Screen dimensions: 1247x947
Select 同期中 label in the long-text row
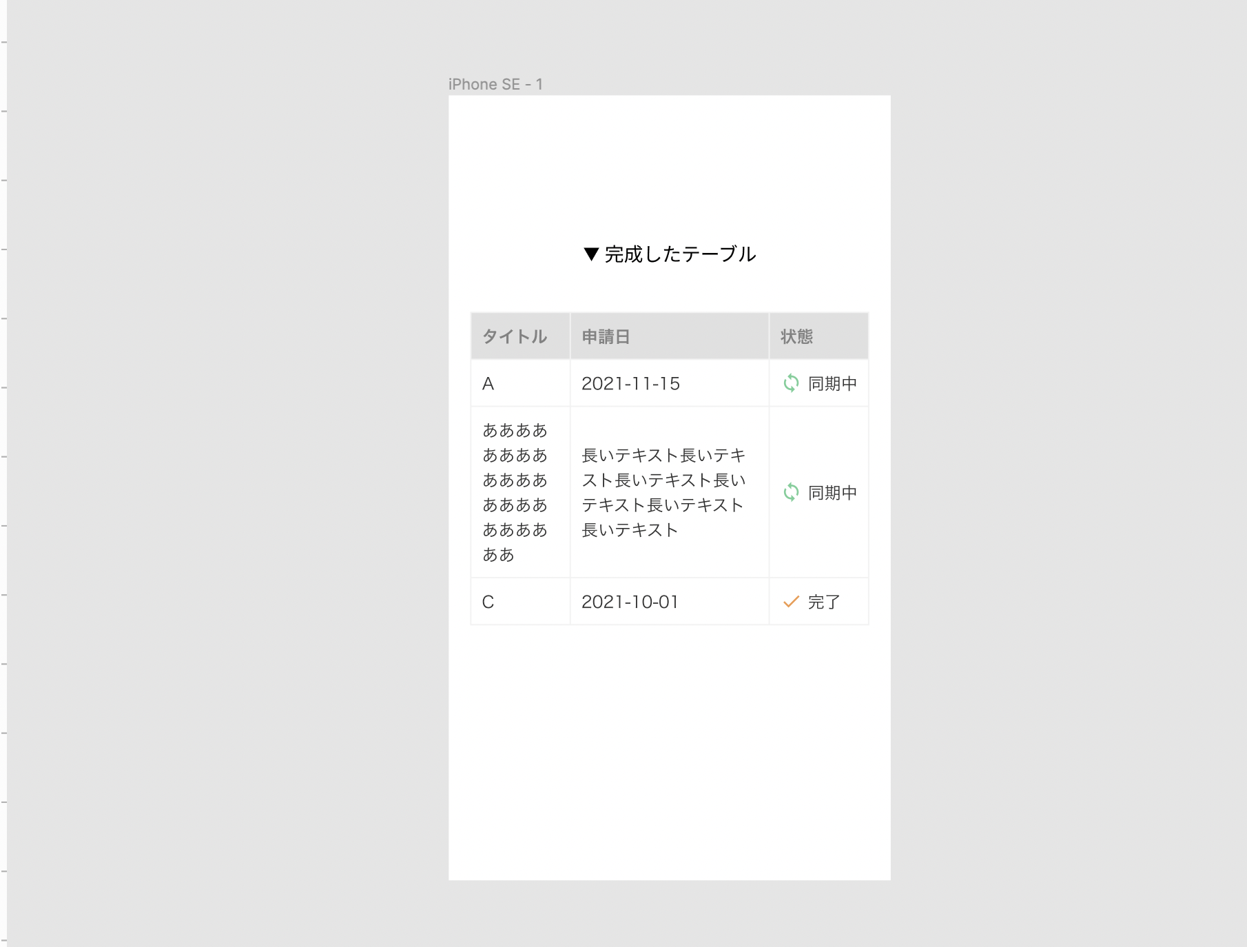(832, 493)
